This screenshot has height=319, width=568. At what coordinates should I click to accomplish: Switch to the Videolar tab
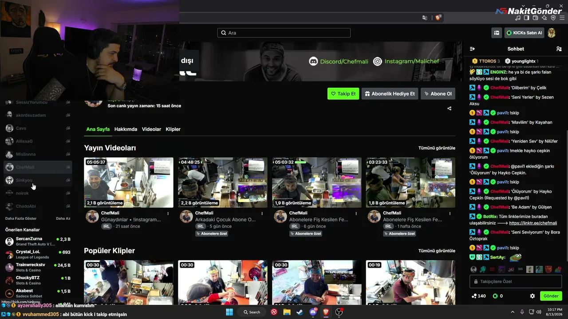pyautogui.click(x=151, y=129)
